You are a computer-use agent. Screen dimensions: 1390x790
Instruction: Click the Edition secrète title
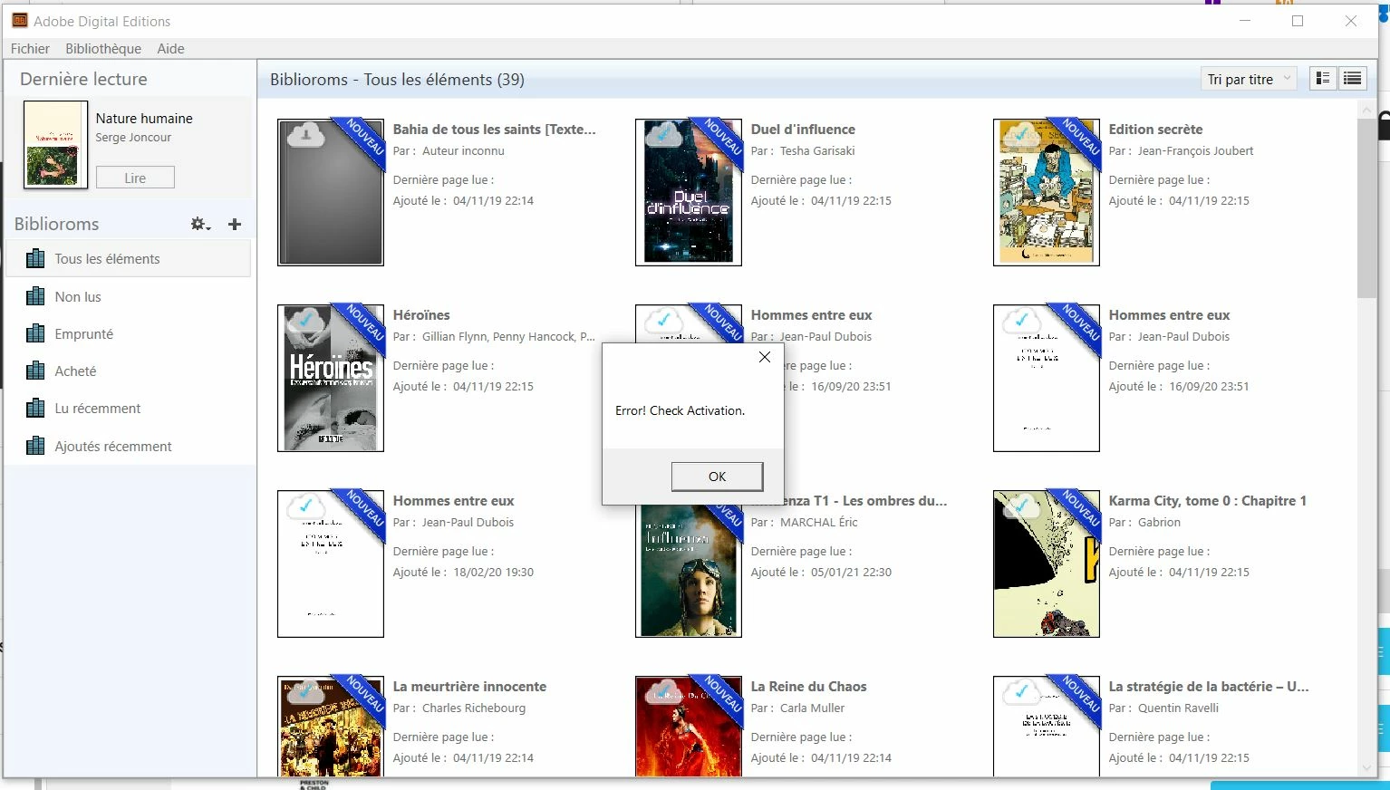(x=1155, y=130)
